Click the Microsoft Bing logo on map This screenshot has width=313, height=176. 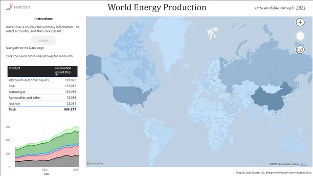point(95,164)
